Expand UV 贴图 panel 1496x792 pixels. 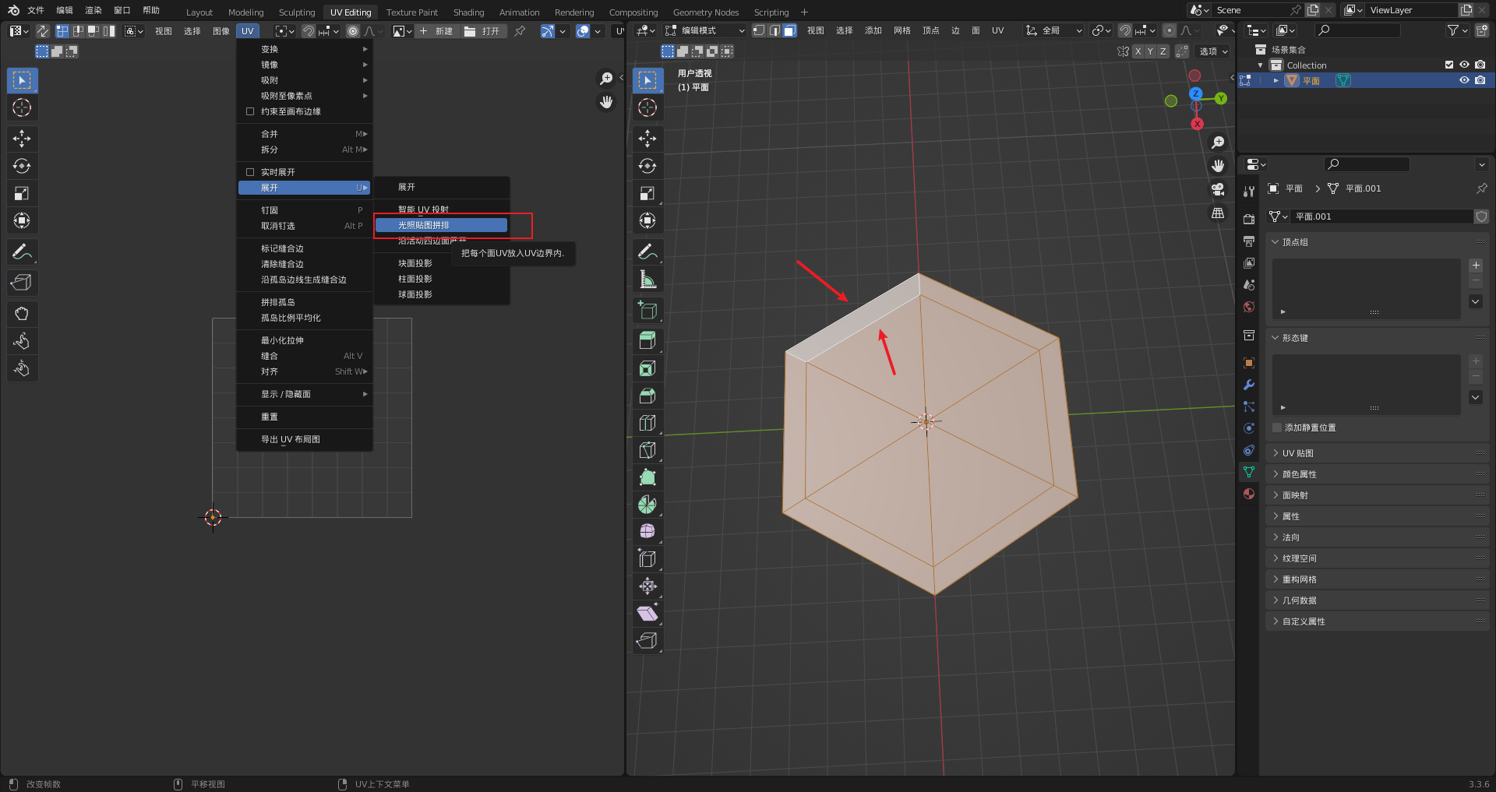coord(1377,453)
